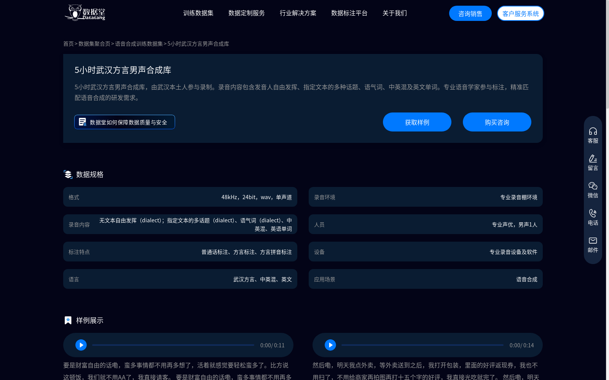Click the 数据规格 layers icon

click(68, 174)
